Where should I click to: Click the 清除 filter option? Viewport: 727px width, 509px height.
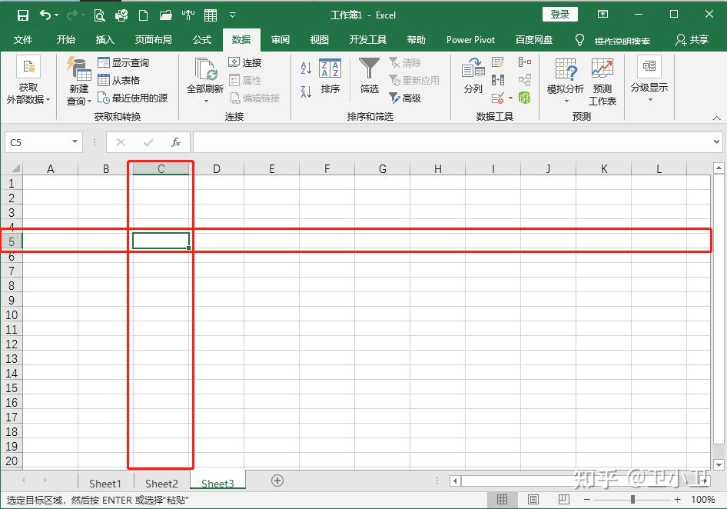click(x=410, y=64)
